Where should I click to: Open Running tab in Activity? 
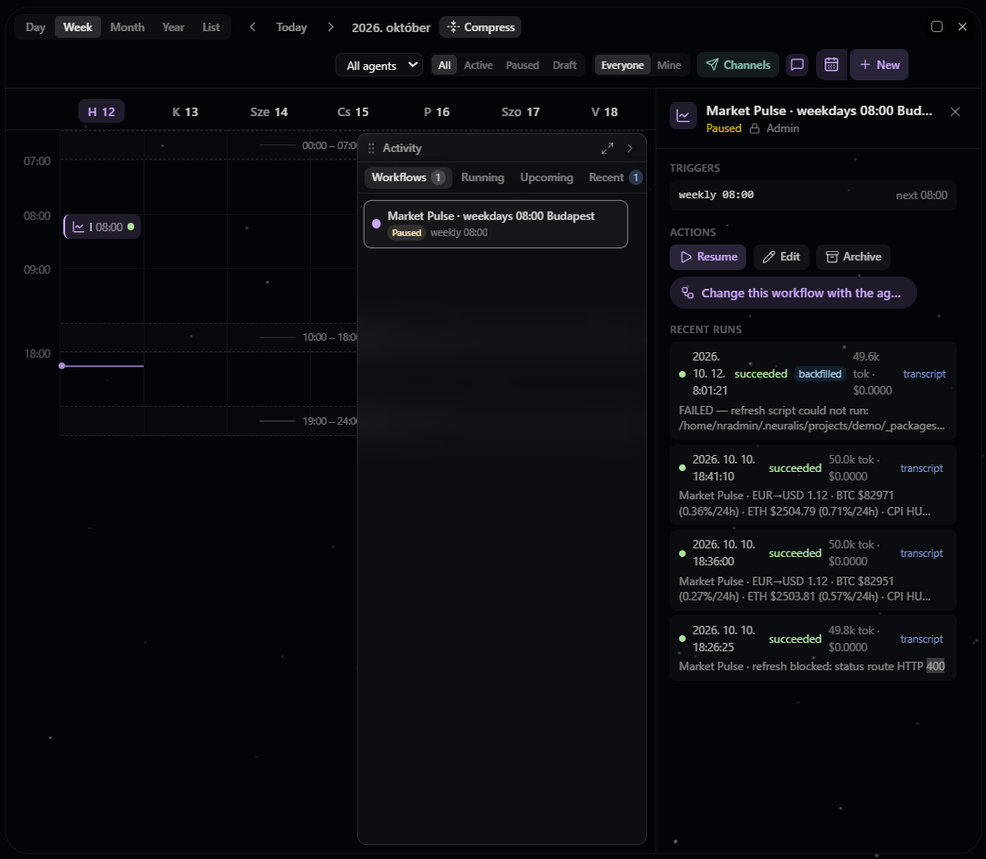pyautogui.click(x=483, y=177)
